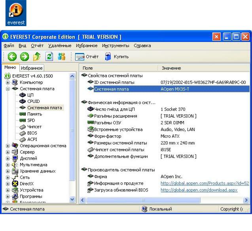Click the Поле column header

[x=119, y=68]
